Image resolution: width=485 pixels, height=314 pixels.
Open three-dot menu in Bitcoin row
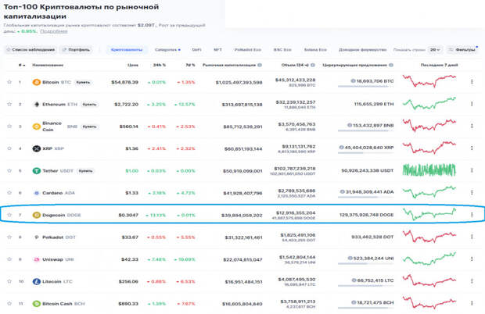click(x=472, y=82)
